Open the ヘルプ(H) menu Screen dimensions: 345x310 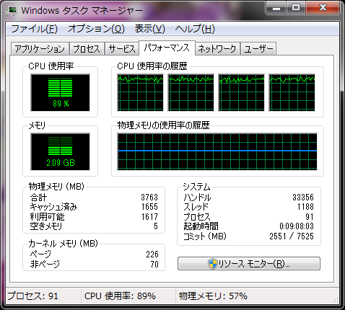click(x=195, y=29)
